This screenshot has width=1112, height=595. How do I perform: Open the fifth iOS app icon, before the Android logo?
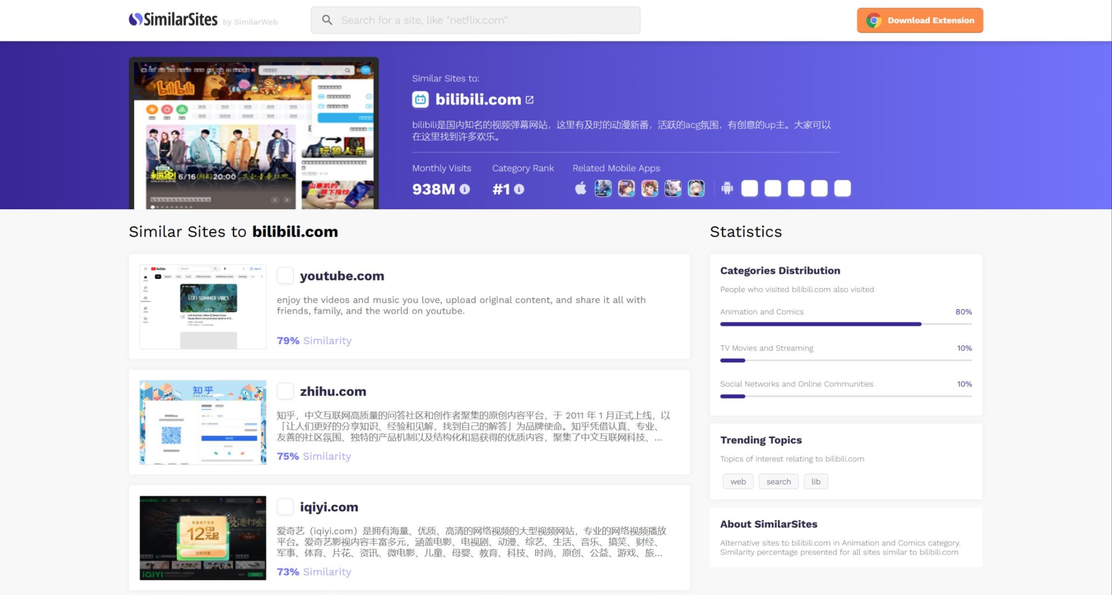click(696, 189)
